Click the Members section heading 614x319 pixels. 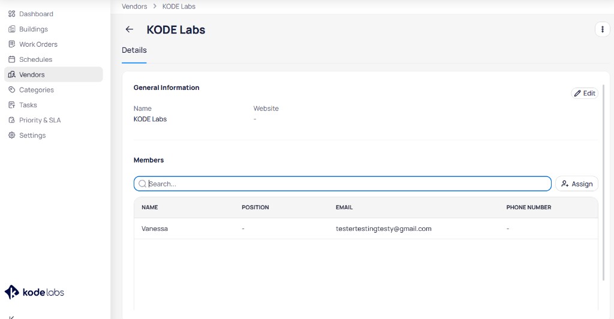(x=149, y=160)
